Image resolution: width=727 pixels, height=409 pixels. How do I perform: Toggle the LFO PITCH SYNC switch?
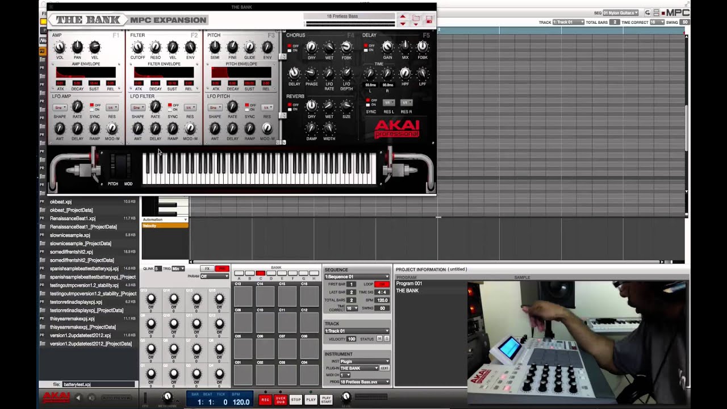[x=246, y=107]
